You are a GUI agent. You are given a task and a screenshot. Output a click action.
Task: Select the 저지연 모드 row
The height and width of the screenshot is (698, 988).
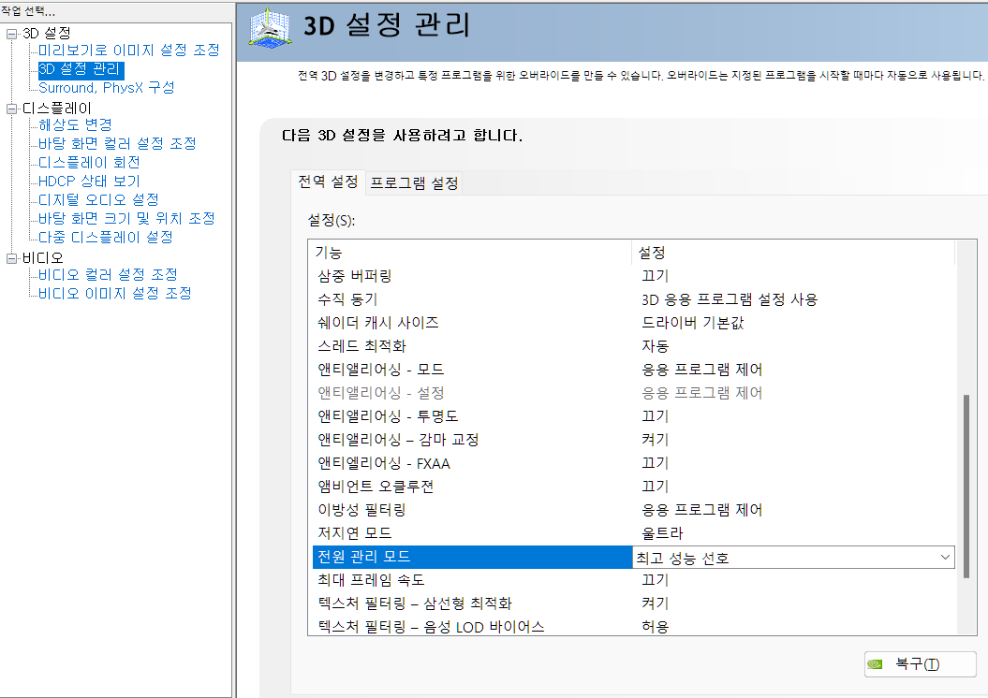pyautogui.click(x=633, y=533)
